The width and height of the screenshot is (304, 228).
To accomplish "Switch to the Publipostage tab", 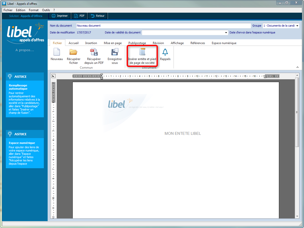I will click(x=137, y=43).
